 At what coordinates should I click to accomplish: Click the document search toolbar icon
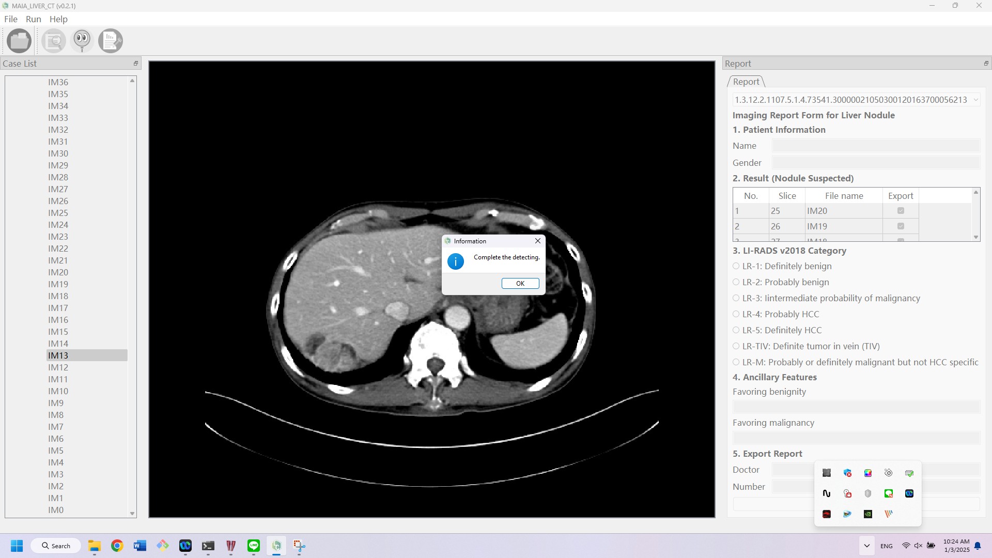(54, 41)
